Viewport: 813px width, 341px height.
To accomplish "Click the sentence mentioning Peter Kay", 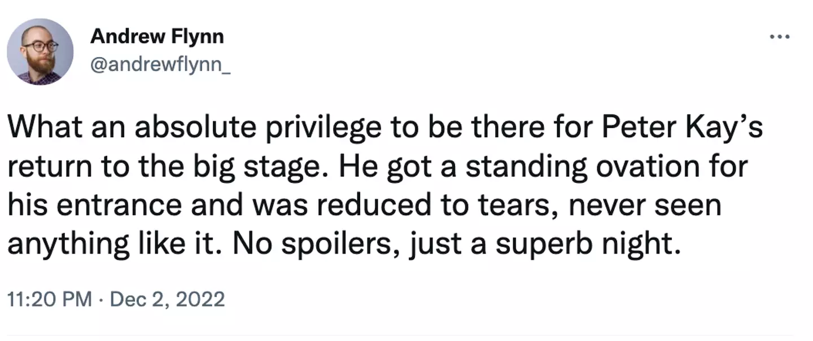I will (x=384, y=126).
